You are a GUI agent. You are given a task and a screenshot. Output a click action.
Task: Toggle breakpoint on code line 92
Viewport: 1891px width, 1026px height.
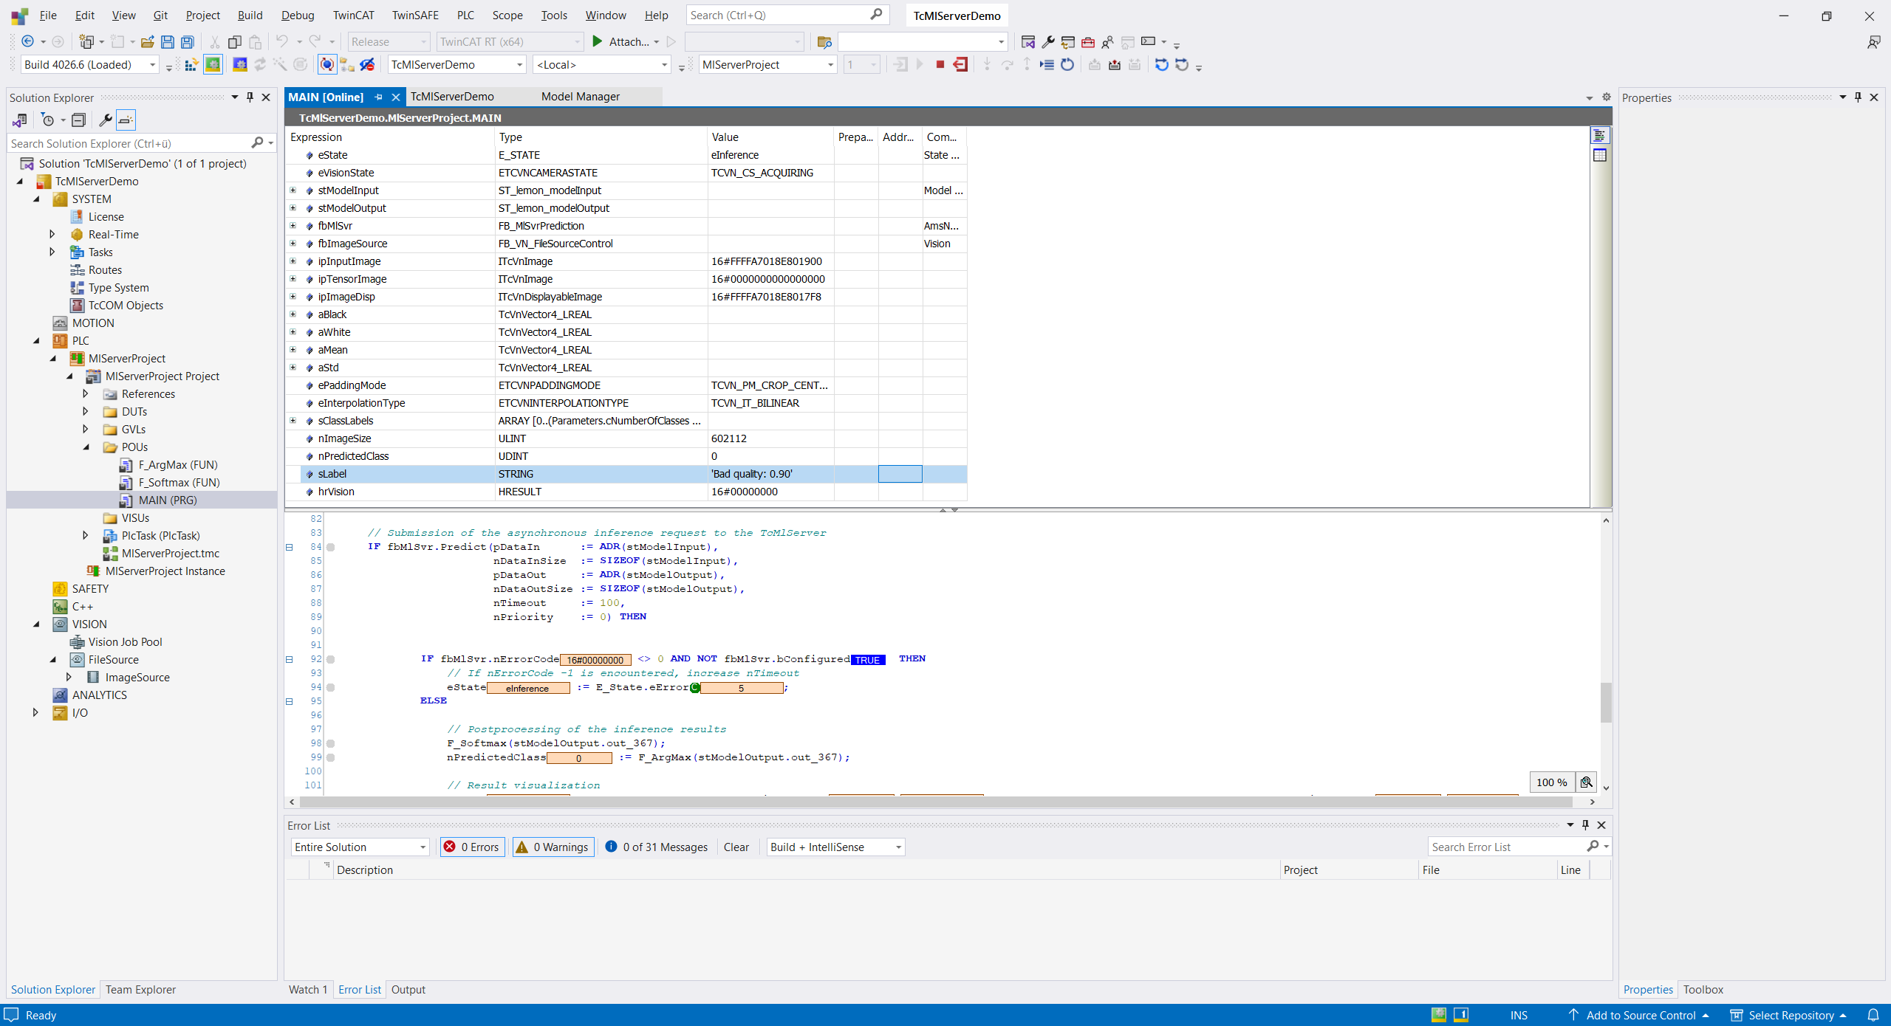[331, 659]
